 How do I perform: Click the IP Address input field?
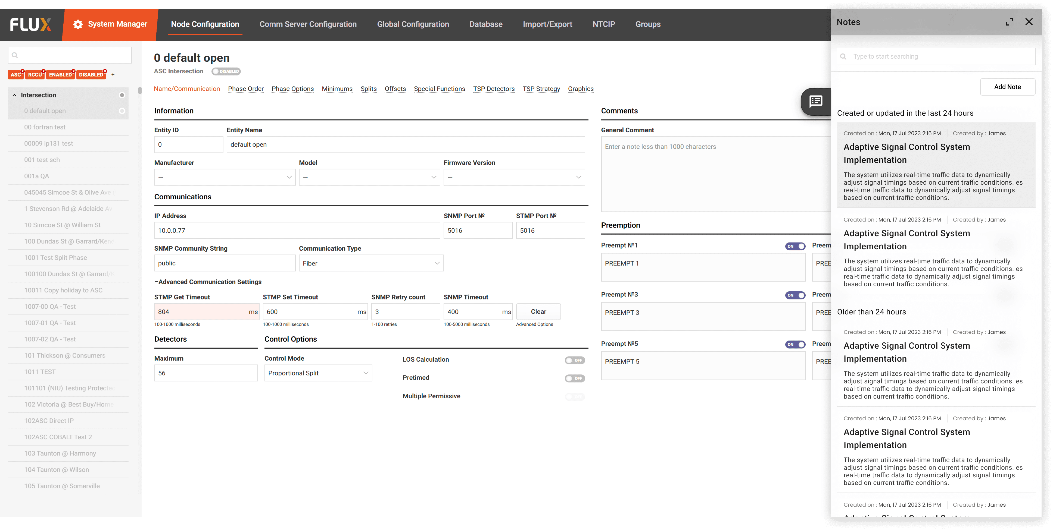pyautogui.click(x=297, y=230)
